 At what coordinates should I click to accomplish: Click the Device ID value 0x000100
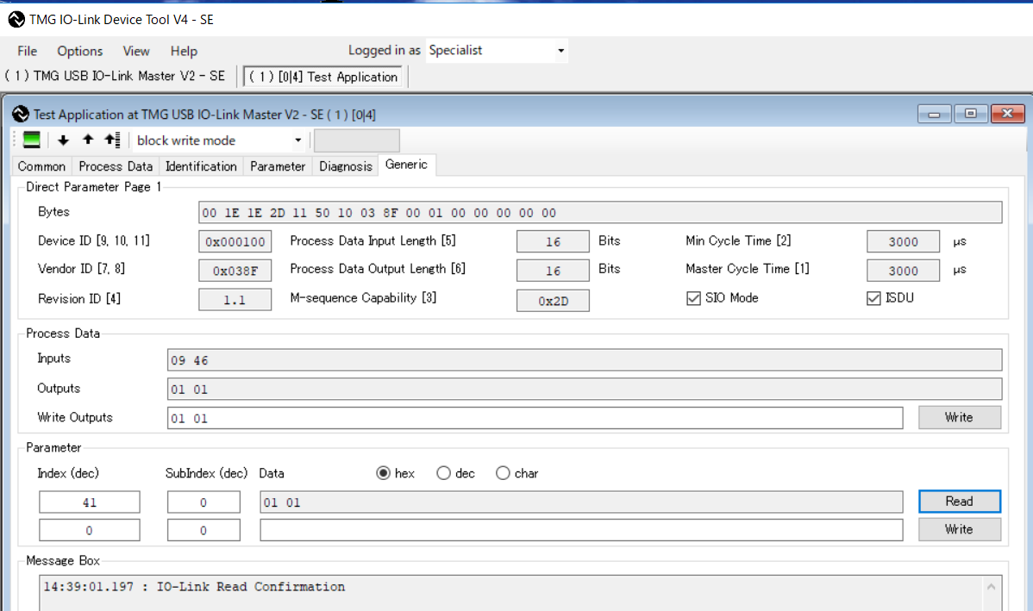235,241
